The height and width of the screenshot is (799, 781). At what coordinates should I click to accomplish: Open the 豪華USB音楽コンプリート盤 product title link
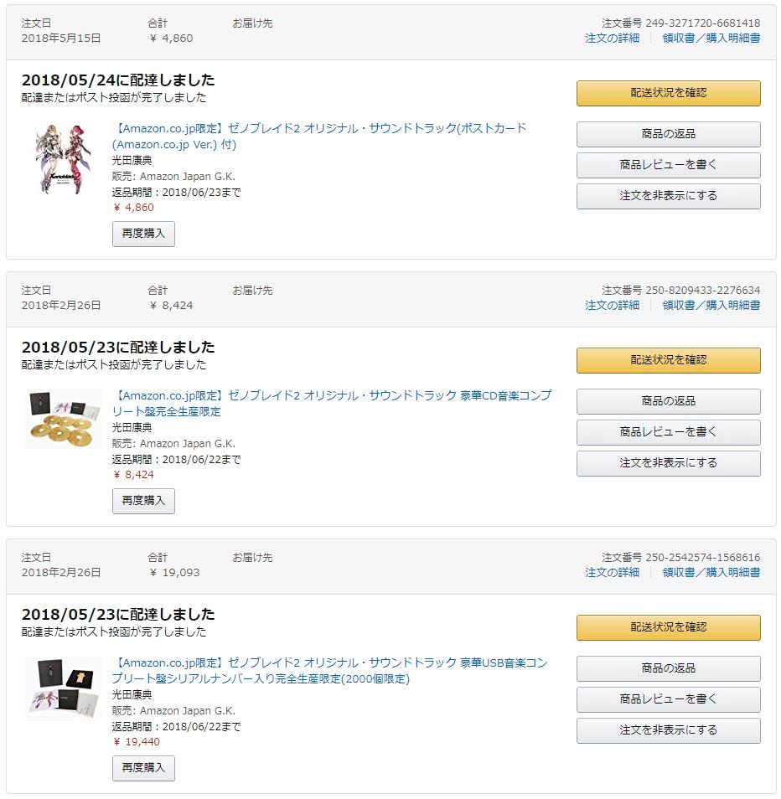coord(329,670)
